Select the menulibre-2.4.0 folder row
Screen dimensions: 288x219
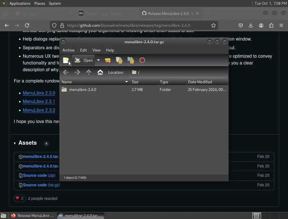[144, 90]
